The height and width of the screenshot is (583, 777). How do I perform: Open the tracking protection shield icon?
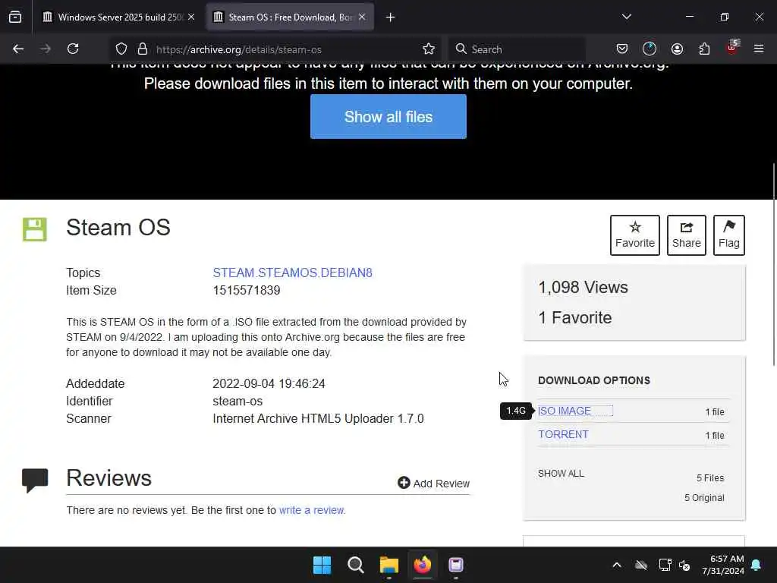(121, 49)
